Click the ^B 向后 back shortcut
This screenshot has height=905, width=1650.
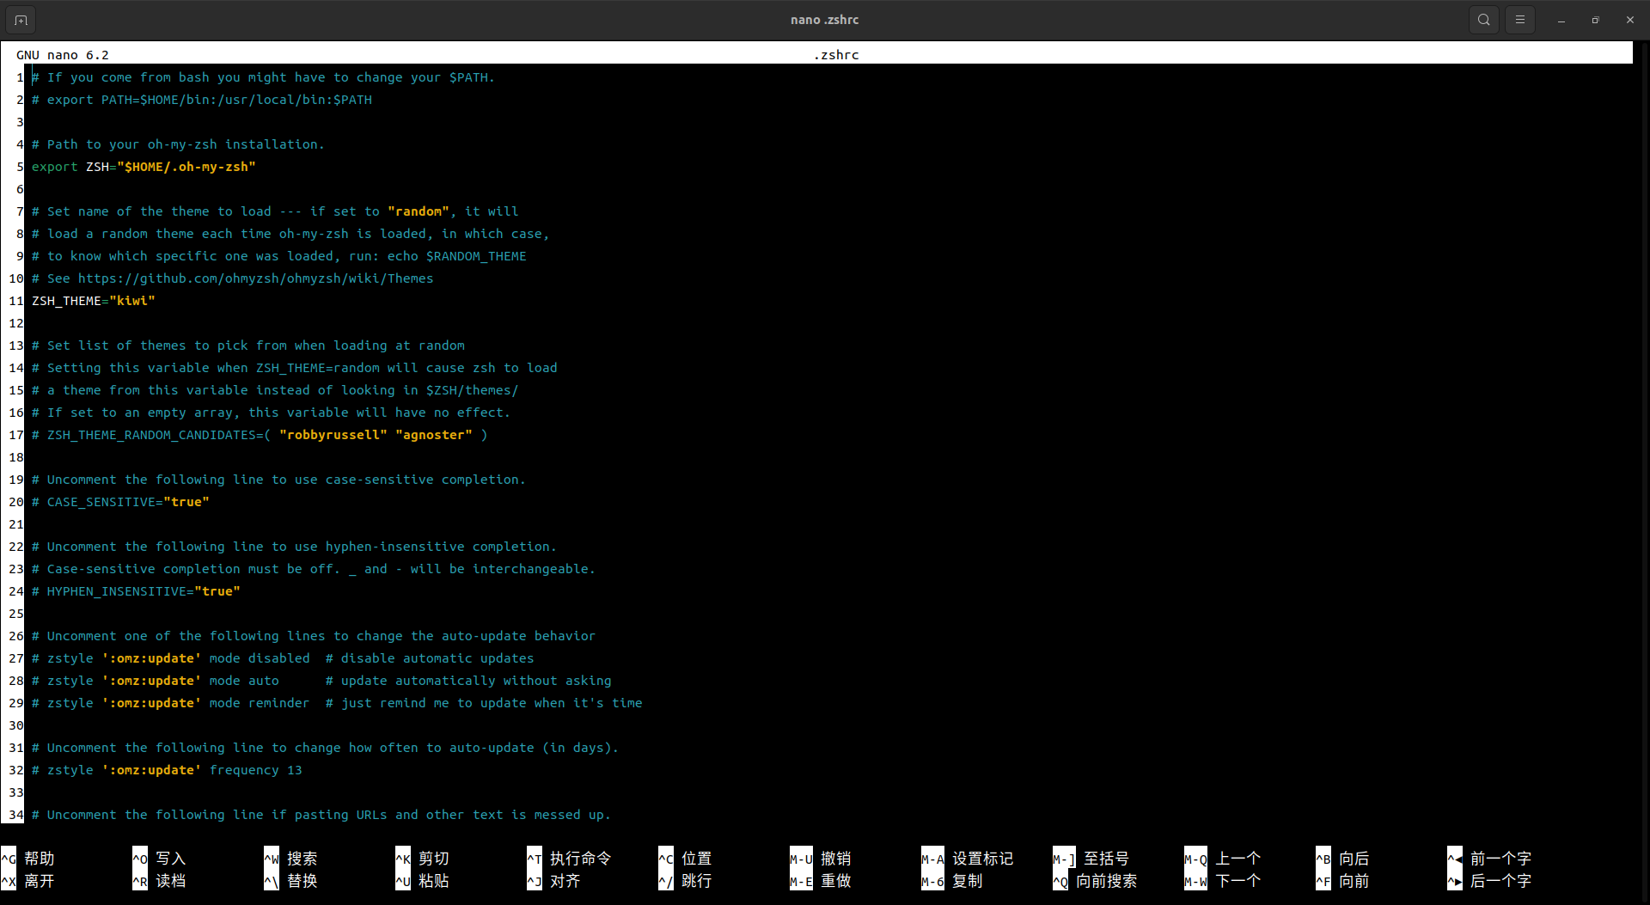click(1343, 859)
